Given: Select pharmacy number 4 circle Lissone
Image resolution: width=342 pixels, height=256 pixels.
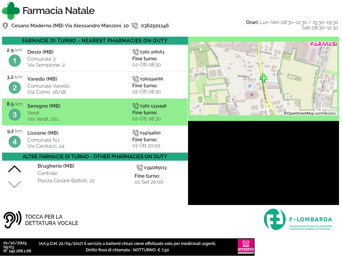Looking at the screenshot, I should pos(15,142).
